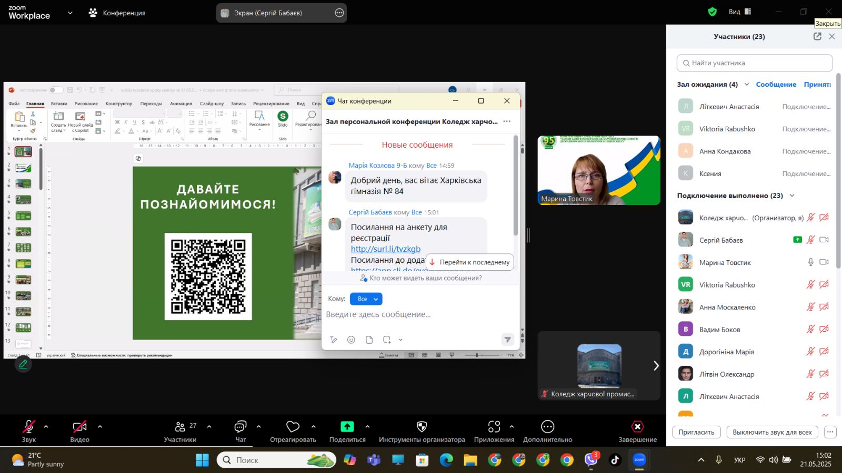Open Viber icon in Windows taskbar
The width and height of the screenshot is (842, 473).
[591, 460]
